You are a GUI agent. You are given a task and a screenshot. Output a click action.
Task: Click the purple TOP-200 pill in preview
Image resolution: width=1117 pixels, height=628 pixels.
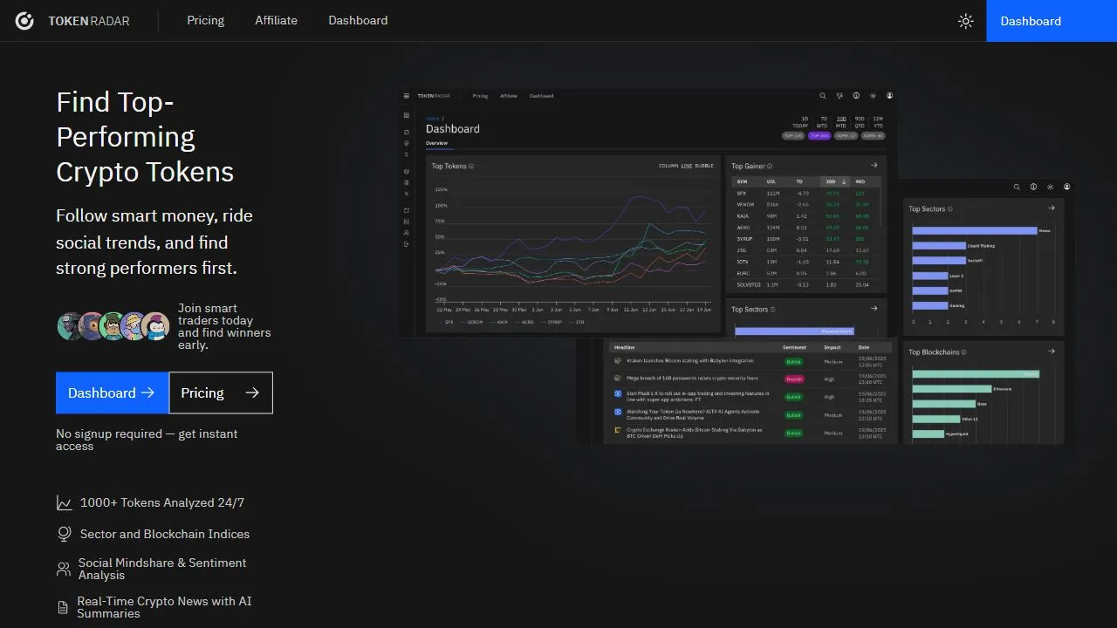pyautogui.click(x=819, y=136)
